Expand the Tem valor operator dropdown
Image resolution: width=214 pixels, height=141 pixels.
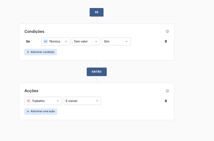[x=86, y=41]
